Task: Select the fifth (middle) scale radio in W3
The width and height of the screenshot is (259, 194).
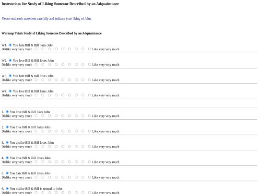Action: [63, 80]
